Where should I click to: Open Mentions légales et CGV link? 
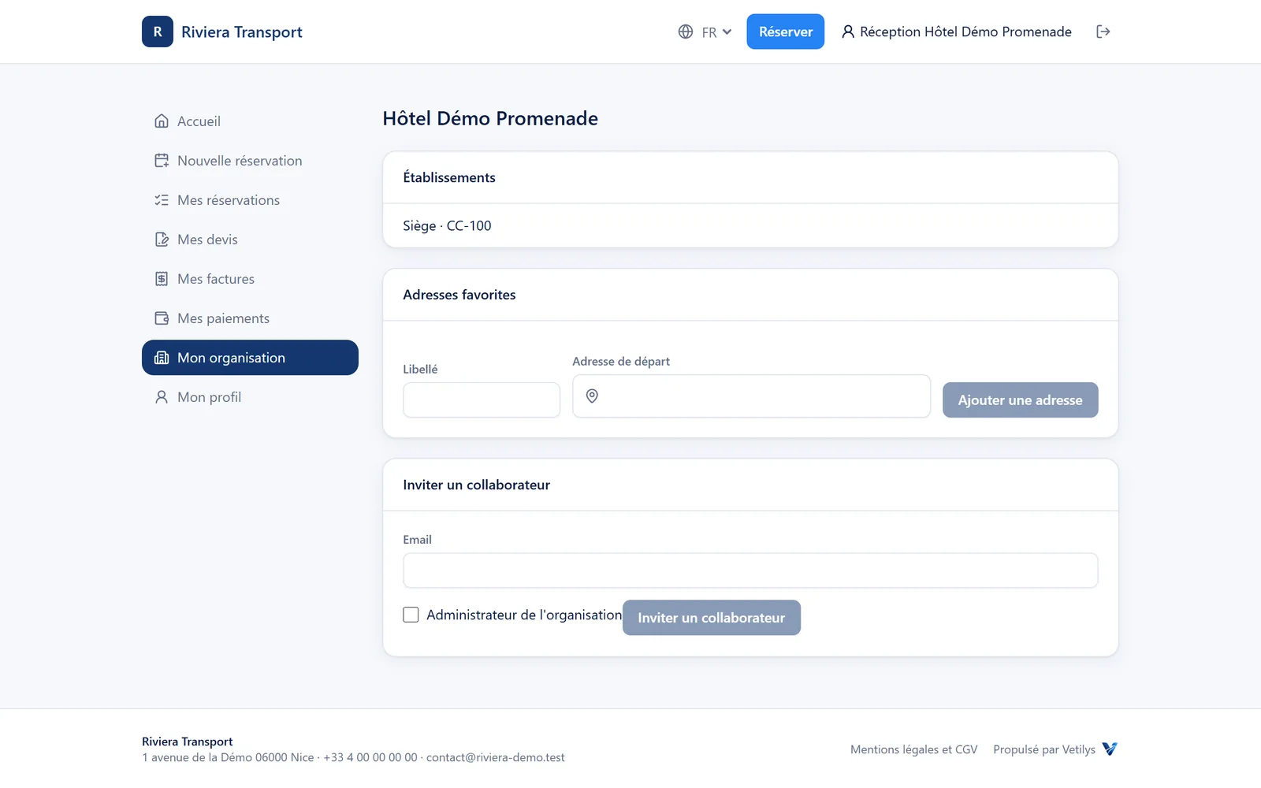coord(913,749)
